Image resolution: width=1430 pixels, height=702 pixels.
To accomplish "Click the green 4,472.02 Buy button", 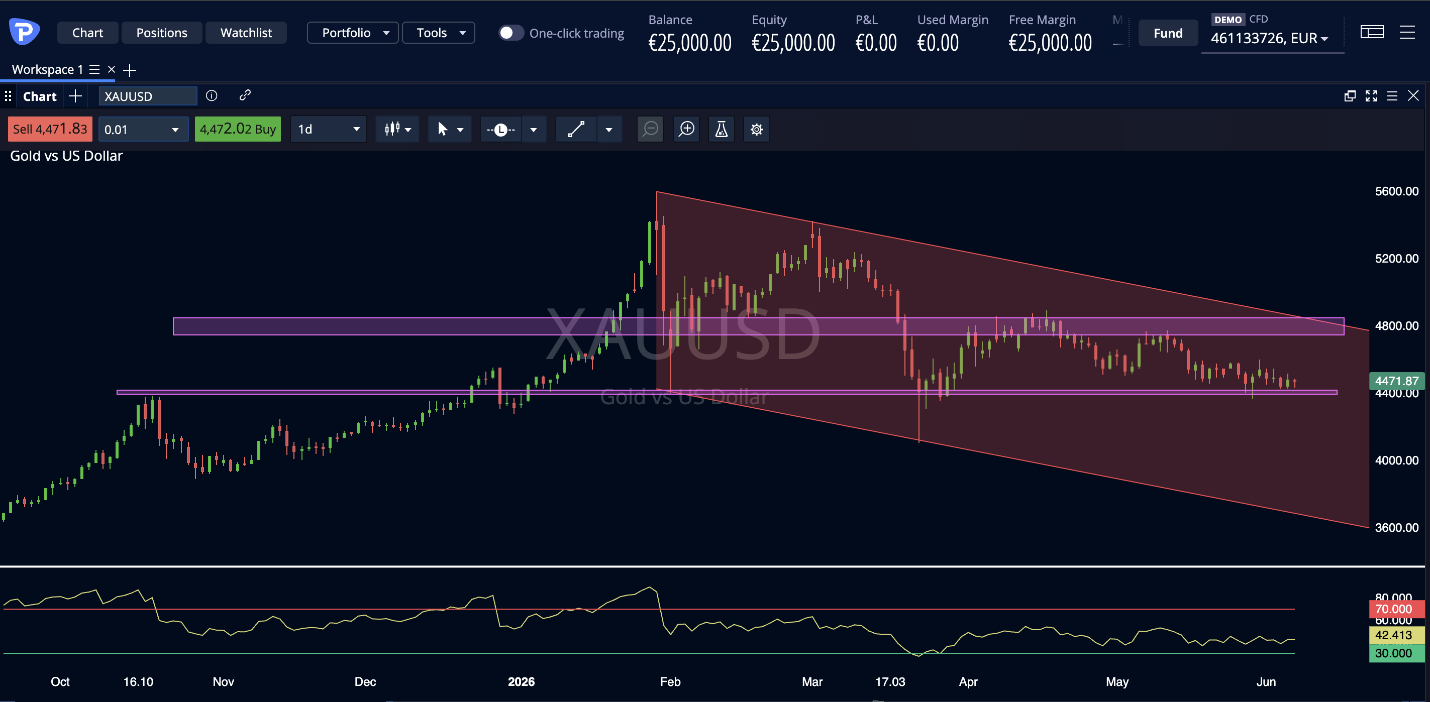I will coord(238,129).
